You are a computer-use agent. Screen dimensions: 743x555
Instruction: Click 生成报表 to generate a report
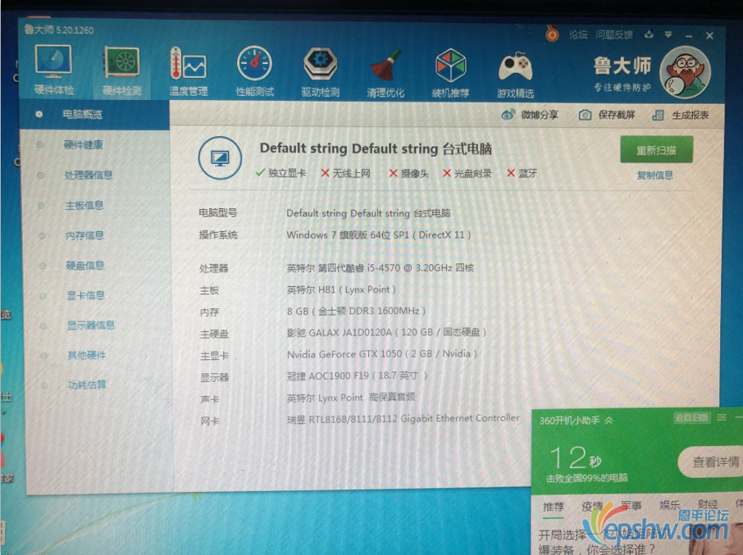(681, 115)
